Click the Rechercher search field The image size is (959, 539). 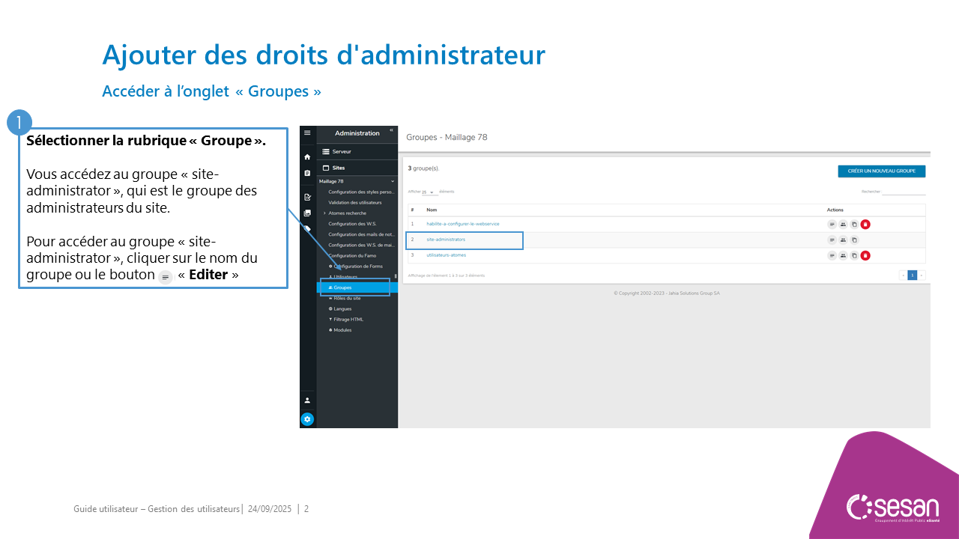(904, 192)
